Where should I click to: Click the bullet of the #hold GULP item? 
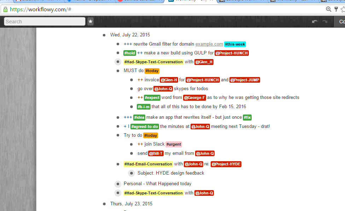click(x=118, y=53)
